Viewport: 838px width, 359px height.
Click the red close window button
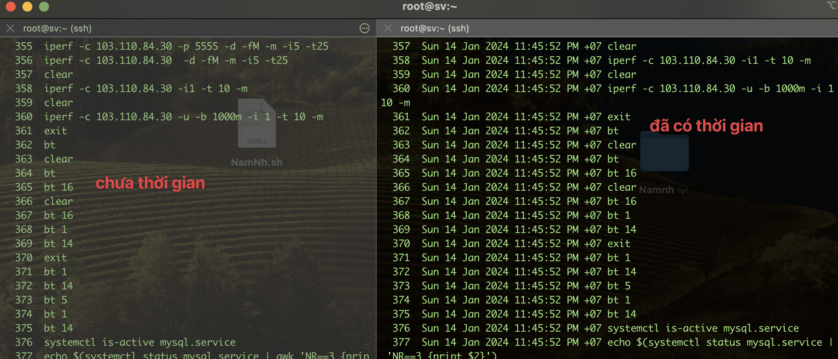pos(11,7)
